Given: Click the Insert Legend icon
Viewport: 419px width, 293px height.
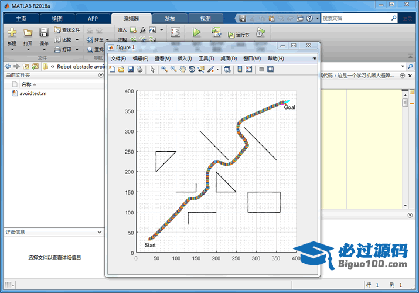Looking at the screenshot, I should coord(248,69).
